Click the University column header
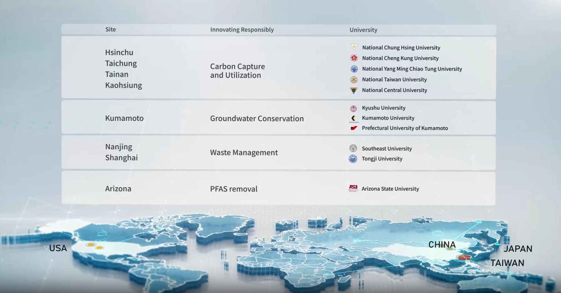The image size is (561, 293). click(363, 30)
